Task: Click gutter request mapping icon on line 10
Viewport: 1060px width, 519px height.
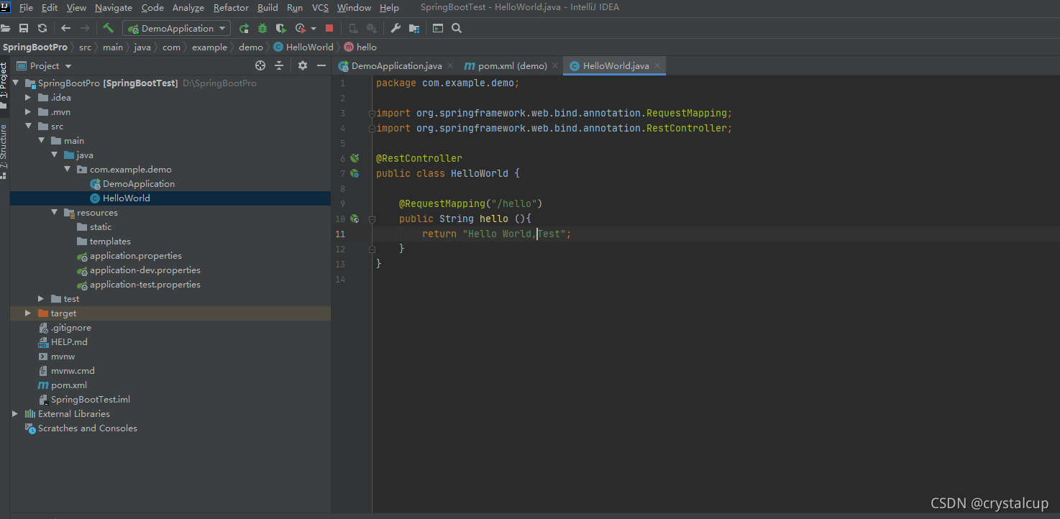Action: [355, 219]
